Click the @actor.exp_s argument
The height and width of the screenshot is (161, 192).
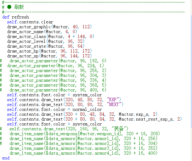(134, 115)
